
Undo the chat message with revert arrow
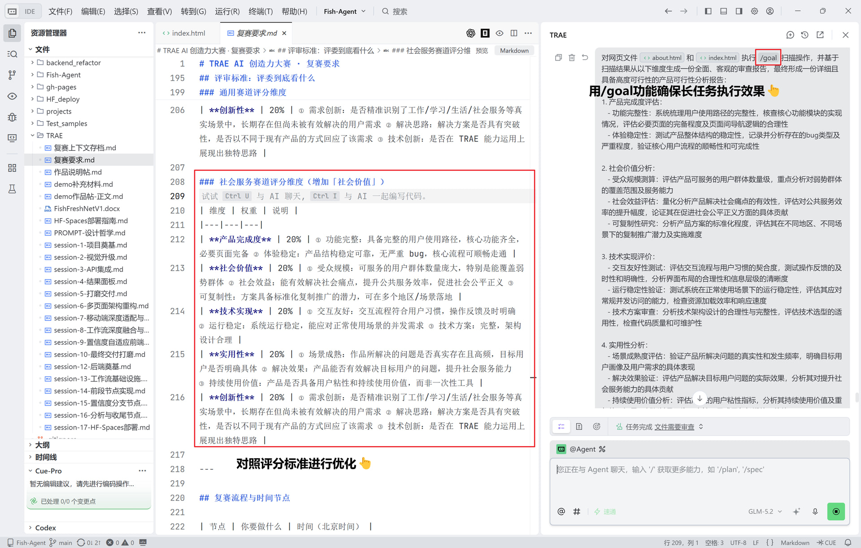[585, 57]
